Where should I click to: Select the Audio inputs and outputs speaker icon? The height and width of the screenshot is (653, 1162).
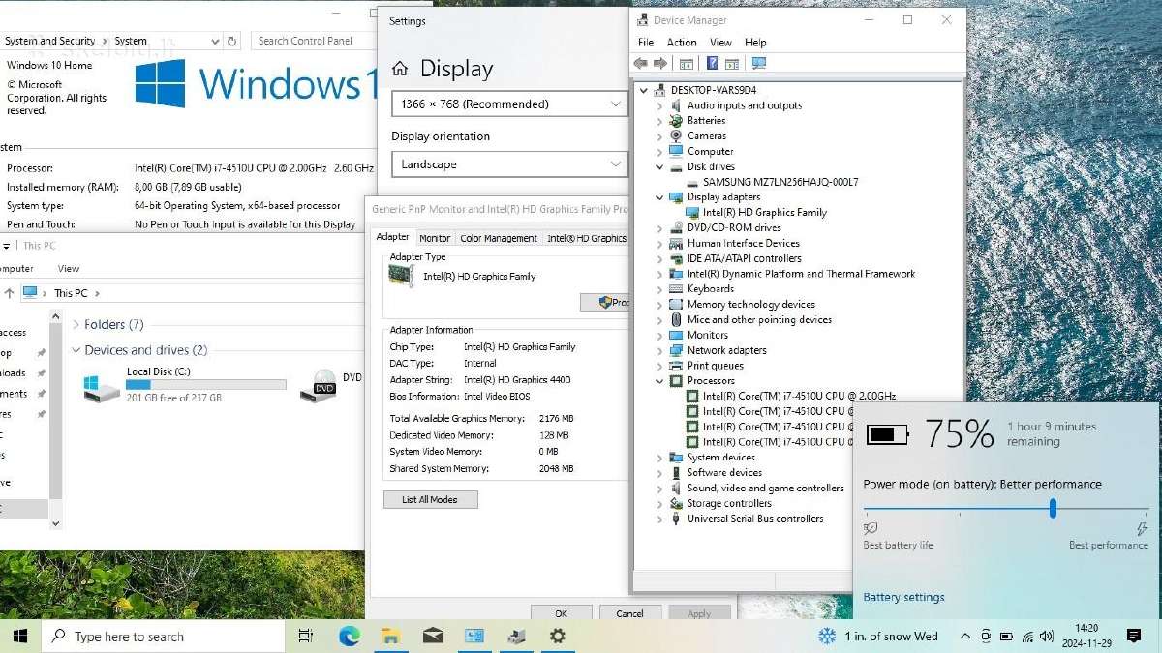tap(676, 105)
